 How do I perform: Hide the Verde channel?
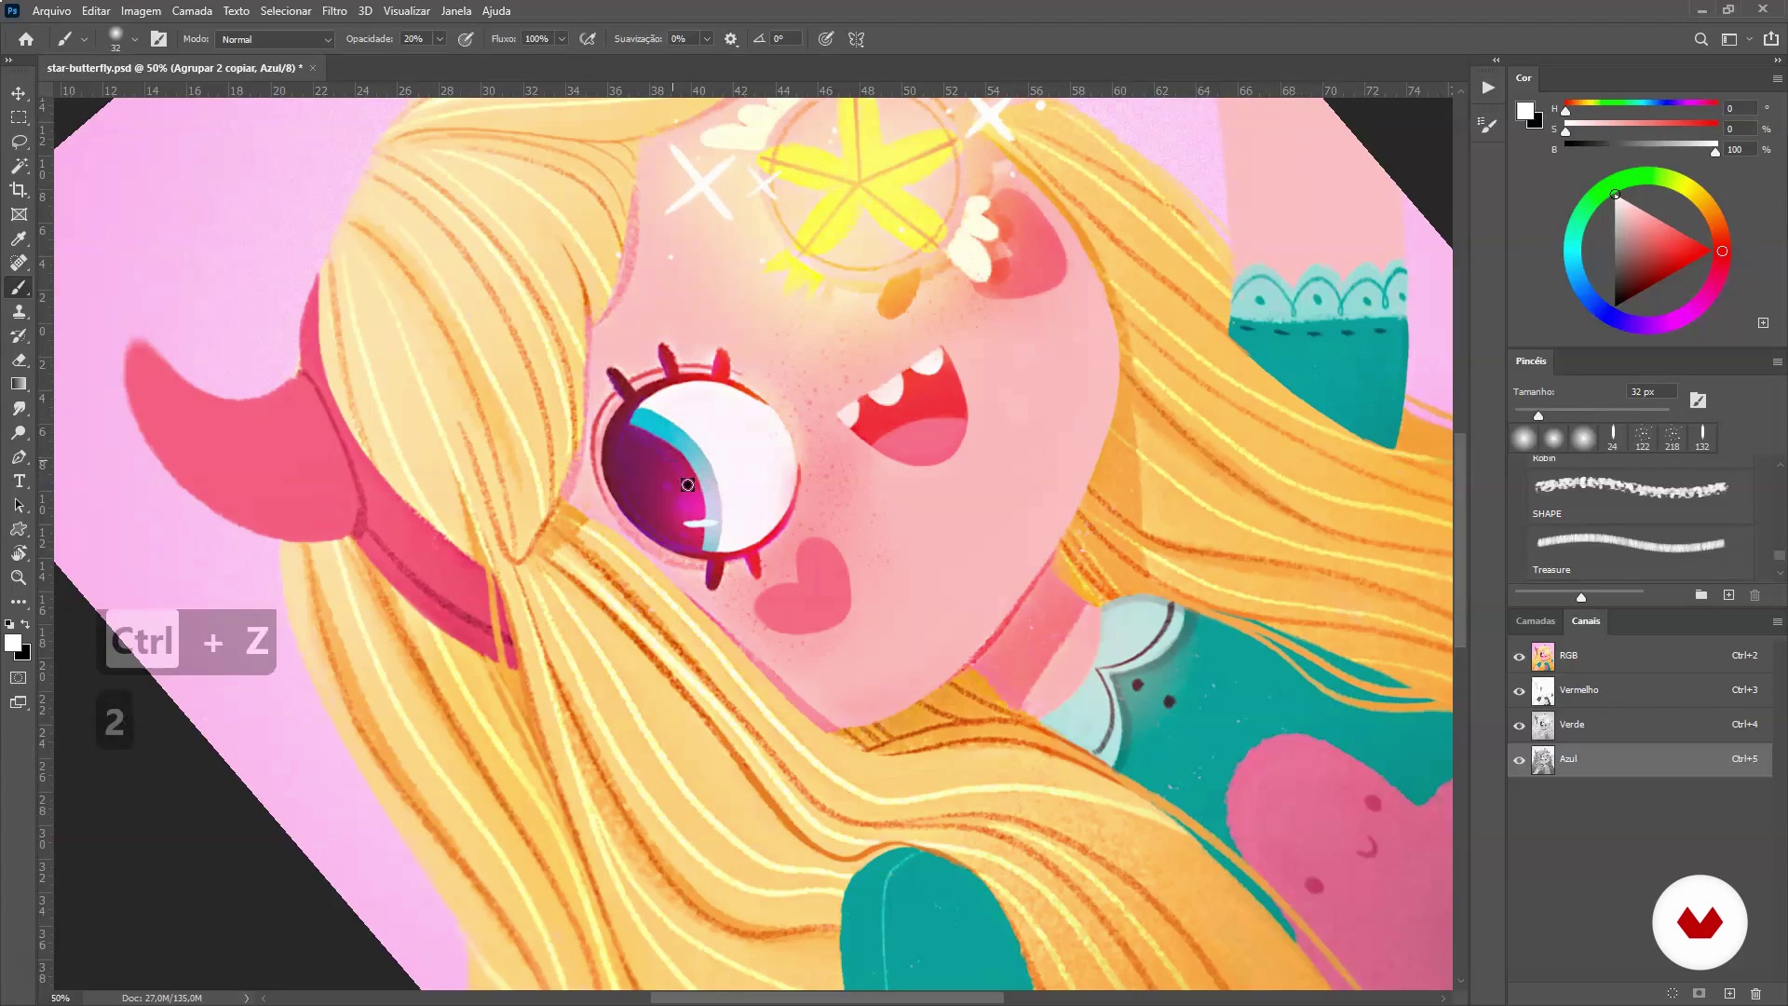click(x=1519, y=726)
